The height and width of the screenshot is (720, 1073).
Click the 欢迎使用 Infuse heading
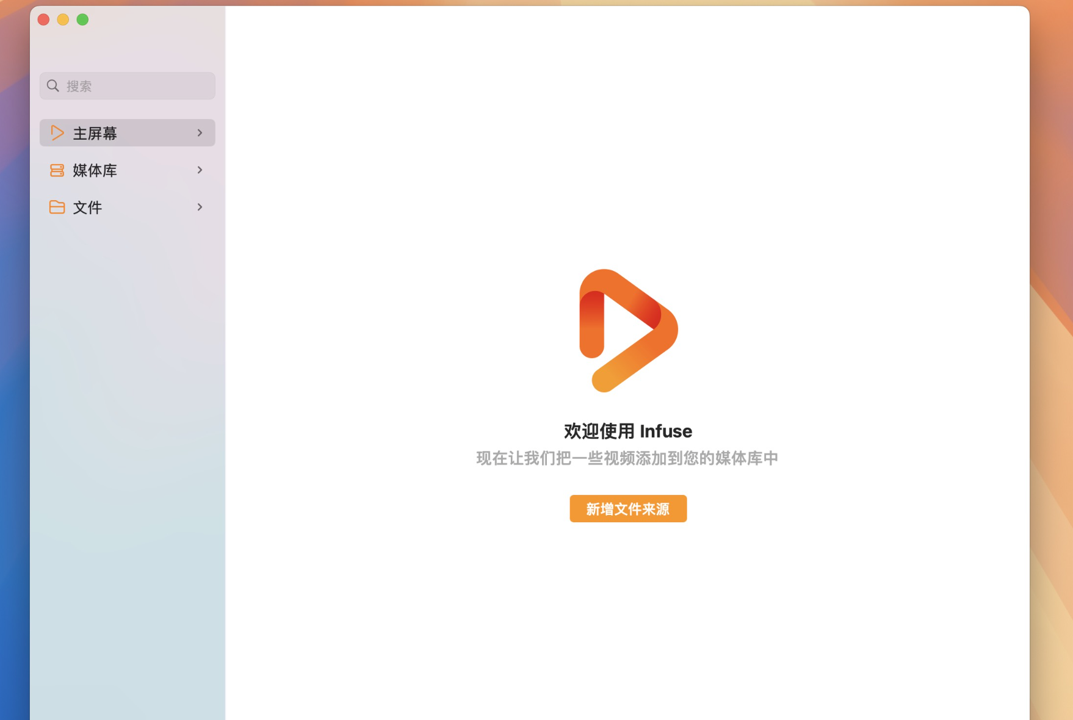(628, 431)
